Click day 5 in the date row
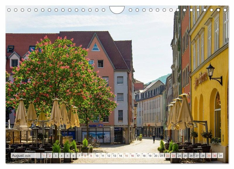 pyautogui.click(x=67, y=156)
